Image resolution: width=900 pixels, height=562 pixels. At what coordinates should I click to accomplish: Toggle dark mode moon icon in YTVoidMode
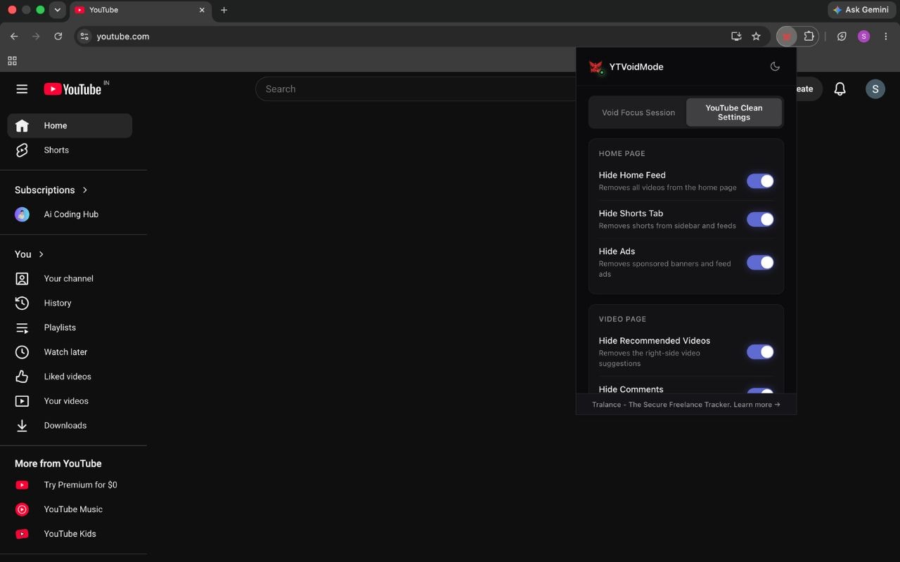[775, 67]
